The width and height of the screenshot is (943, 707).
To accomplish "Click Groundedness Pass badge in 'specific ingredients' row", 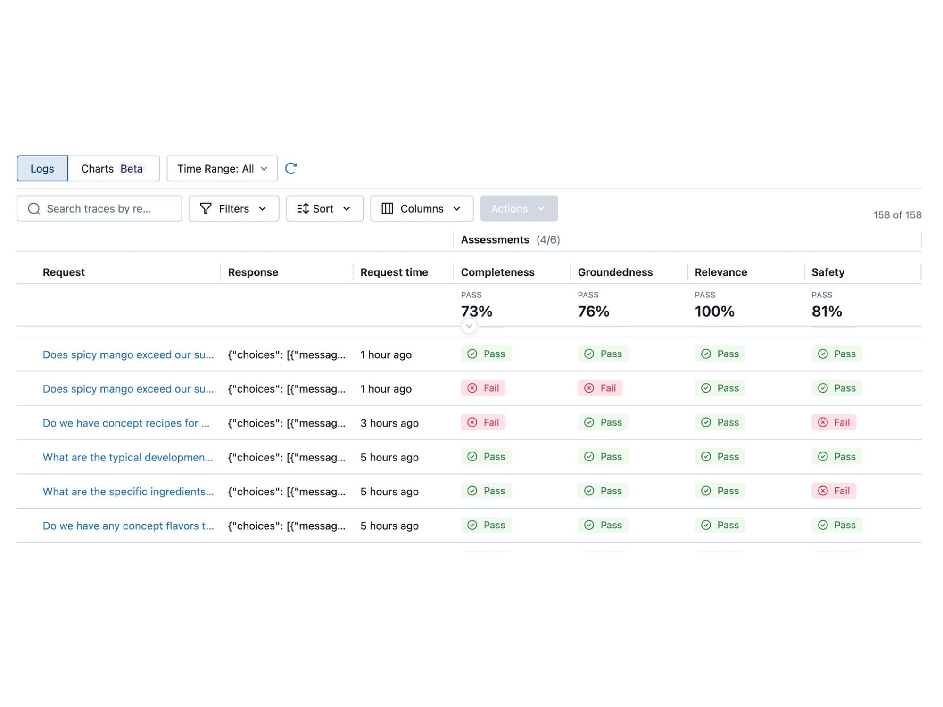I will [x=603, y=491].
